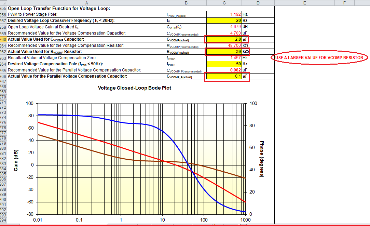Click 'Recommended Value for the Voltage Compensation Resistor' label

pyautogui.click(x=66, y=45)
